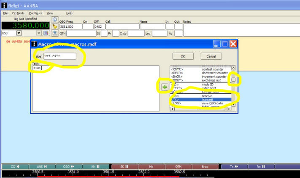
Task: Select the receive tag row
Action: point(201,96)
